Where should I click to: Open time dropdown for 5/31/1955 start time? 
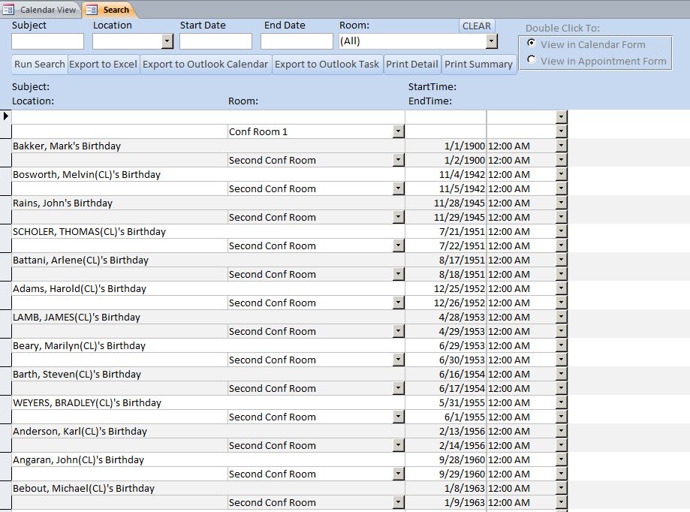pyautogui.click(x=561, y=402)
